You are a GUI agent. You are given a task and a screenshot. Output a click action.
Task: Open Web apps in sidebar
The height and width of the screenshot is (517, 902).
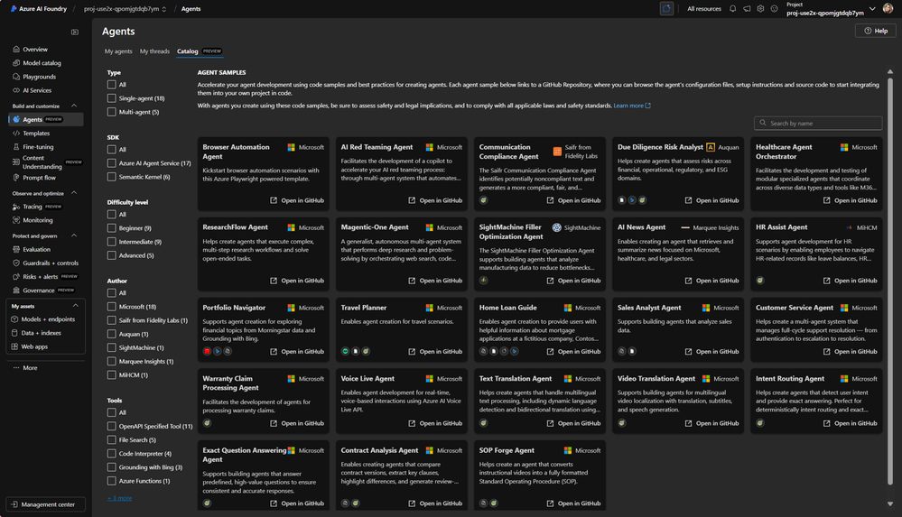coord(34,346)
